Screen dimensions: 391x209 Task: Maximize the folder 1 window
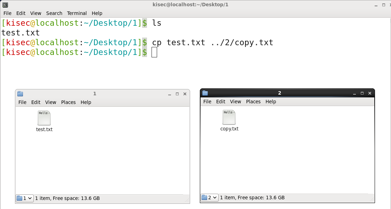pyautogui.click(x=177, y=94)
